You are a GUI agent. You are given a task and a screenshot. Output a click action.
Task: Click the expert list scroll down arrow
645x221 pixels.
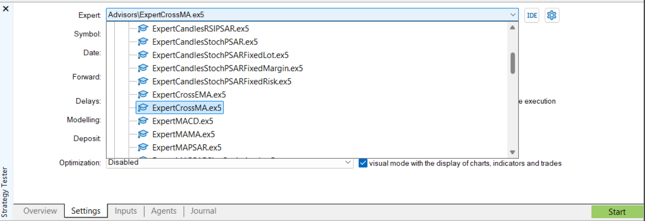click(512, 152)
